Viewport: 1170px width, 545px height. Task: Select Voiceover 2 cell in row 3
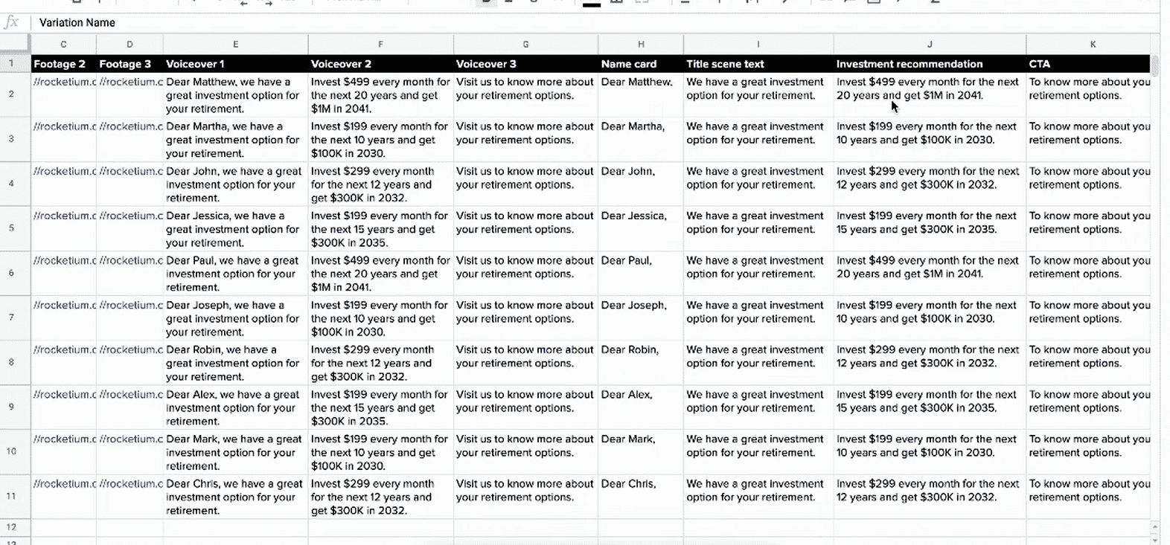tap(380, 139)
